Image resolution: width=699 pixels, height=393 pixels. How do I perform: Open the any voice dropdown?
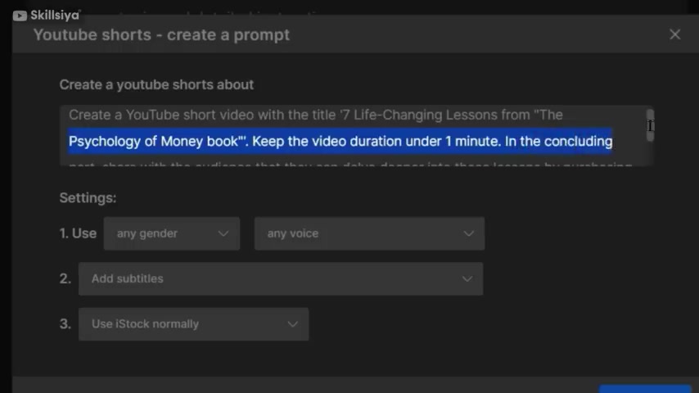click(x=369, y=233)
